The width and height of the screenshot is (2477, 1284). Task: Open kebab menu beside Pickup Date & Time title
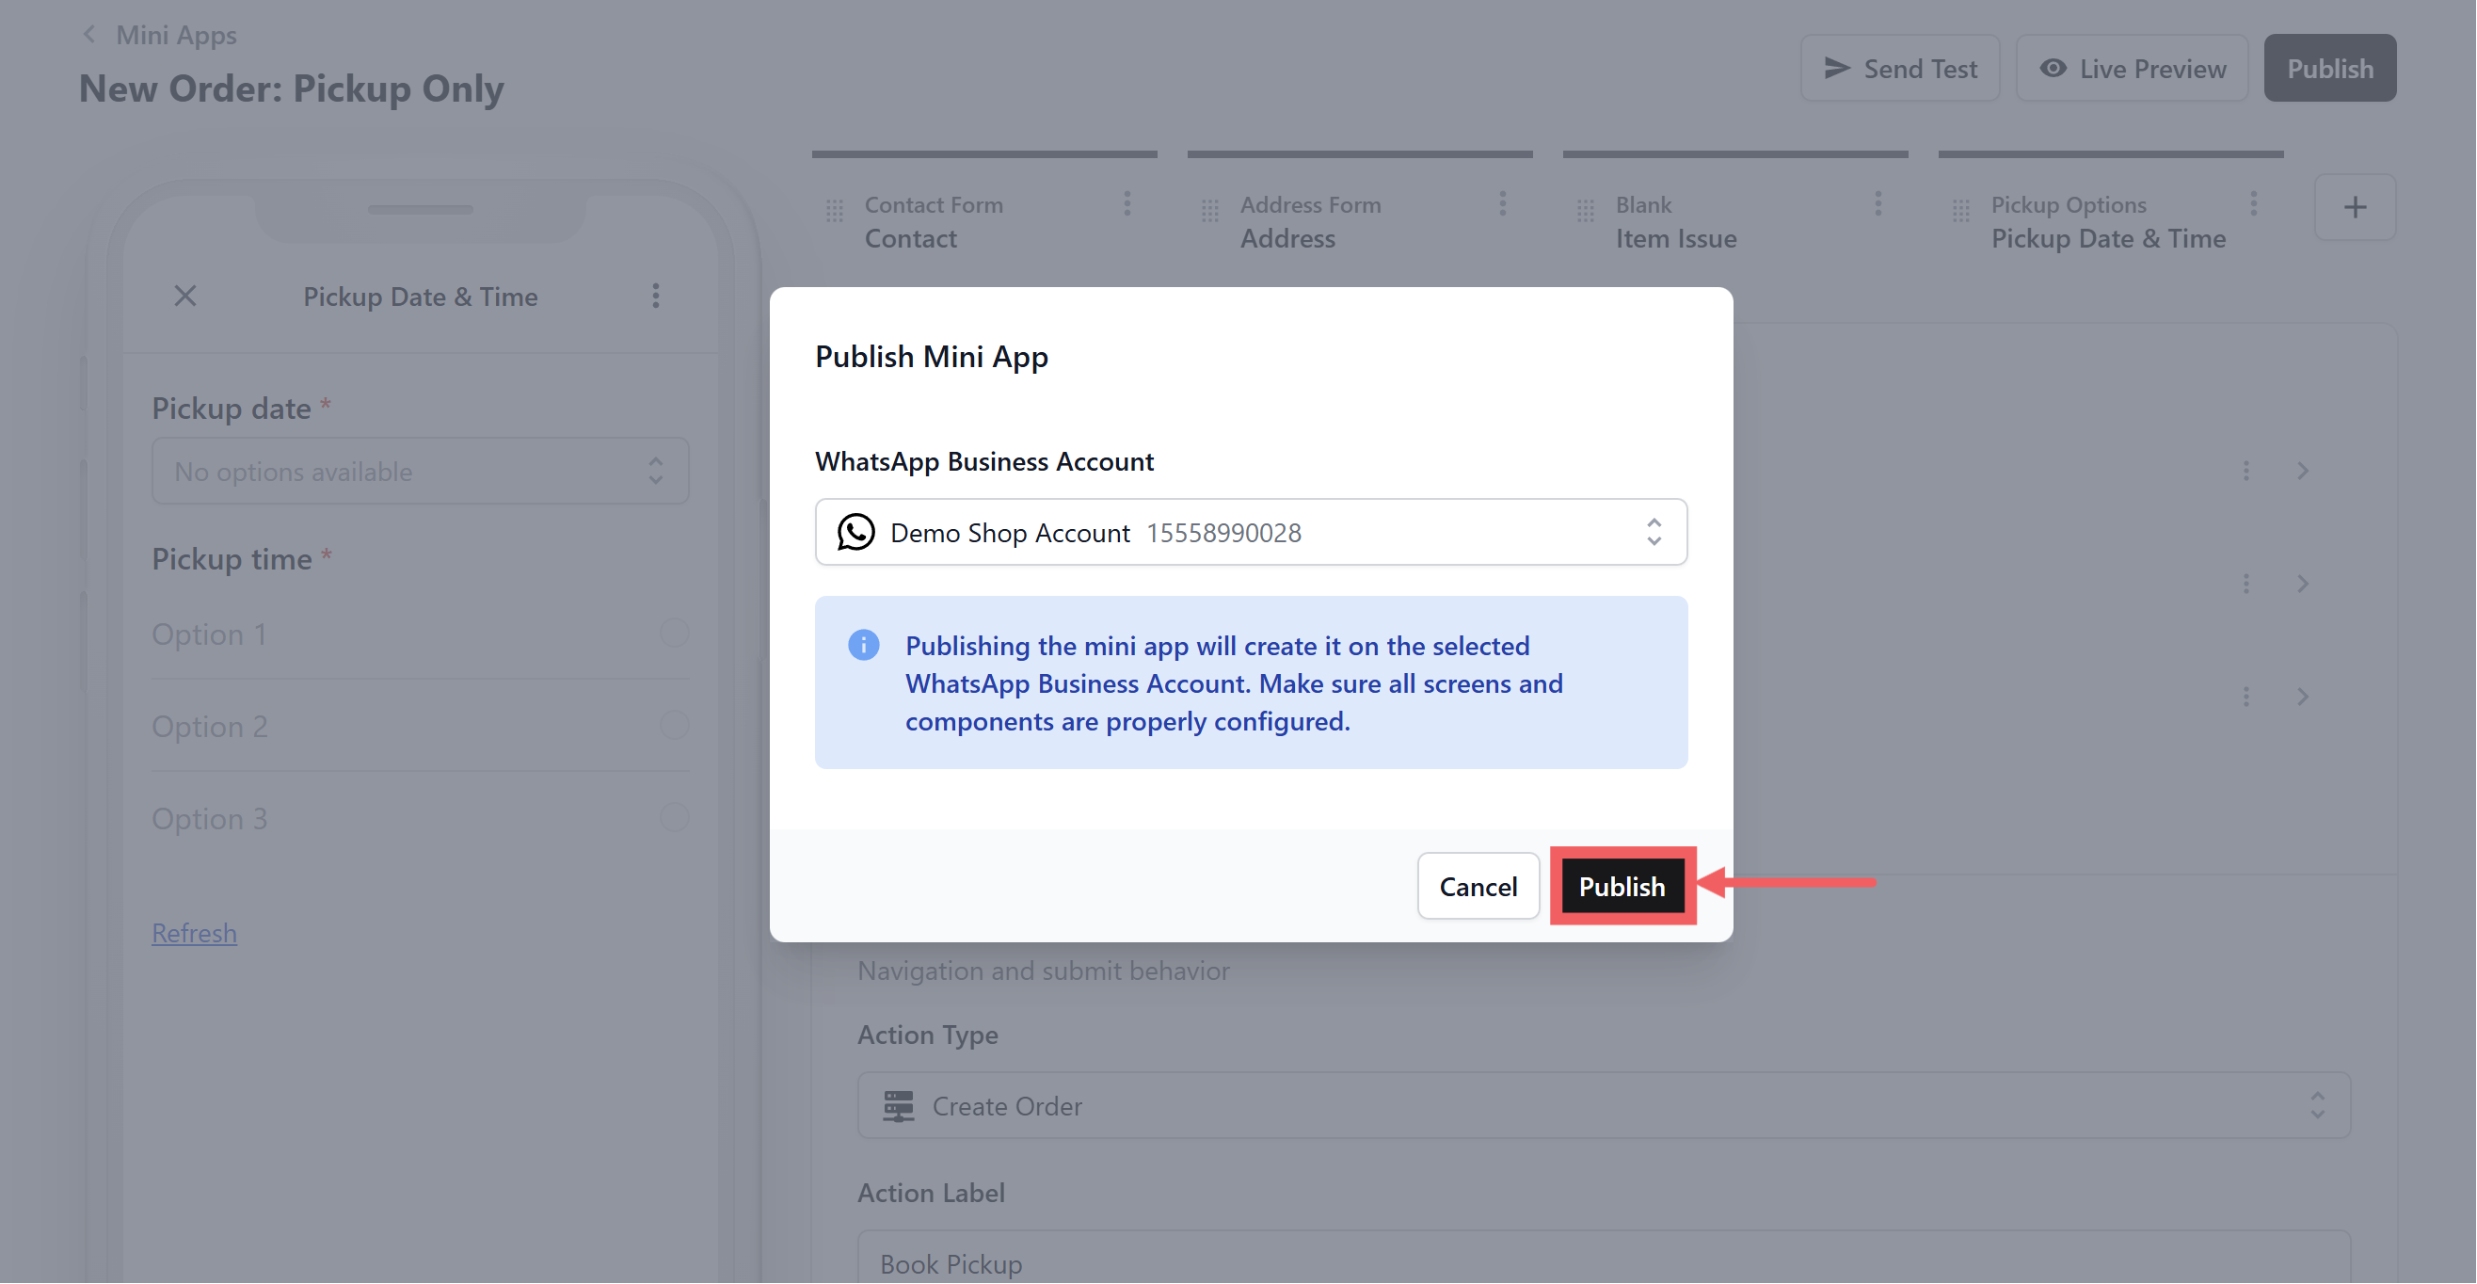[x=656, y=297]
